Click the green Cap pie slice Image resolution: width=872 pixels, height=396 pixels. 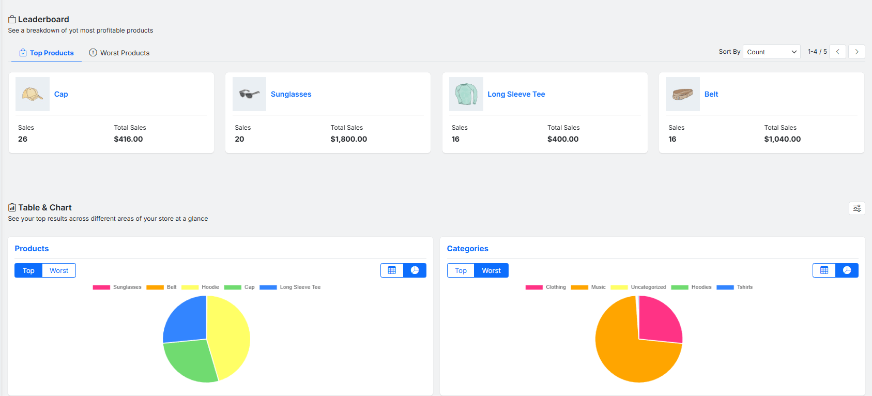[x=191, y=362]
